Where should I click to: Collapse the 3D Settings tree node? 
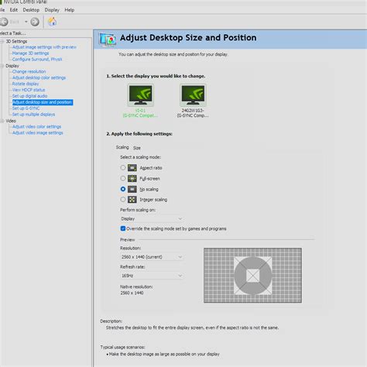tap(2, 41)
